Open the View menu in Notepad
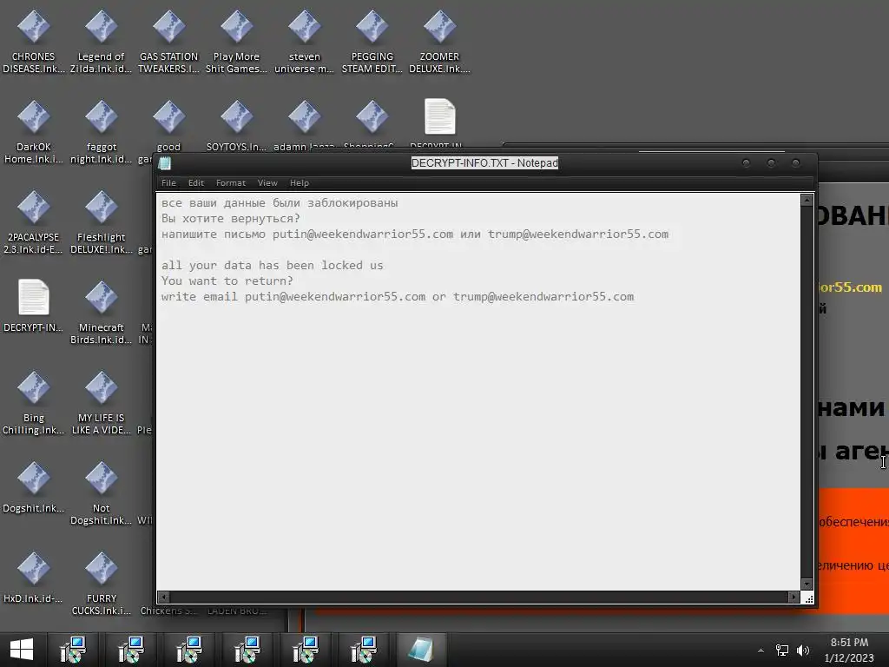Screen dimensions: 889x667 pos(267,182)
